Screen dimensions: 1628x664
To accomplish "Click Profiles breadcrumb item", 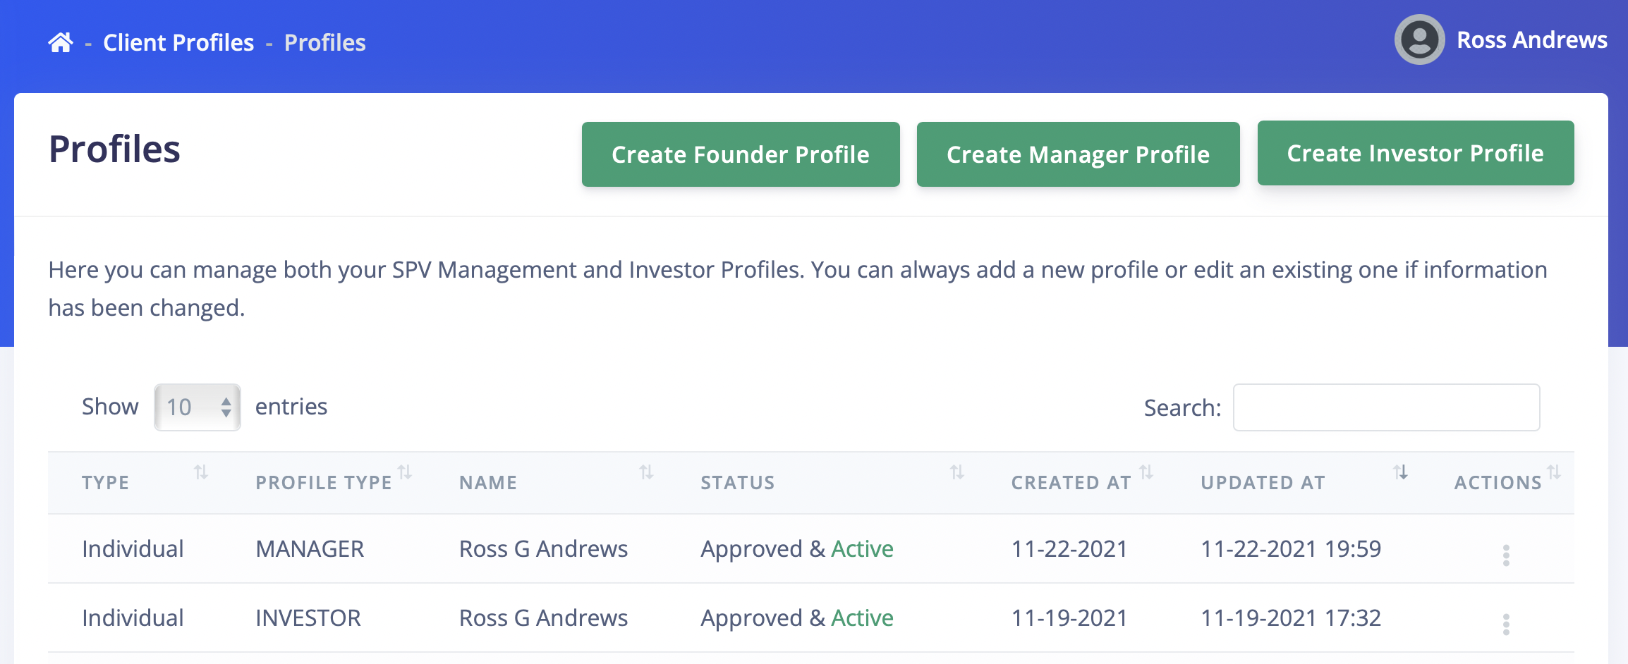I will (325, 43).
